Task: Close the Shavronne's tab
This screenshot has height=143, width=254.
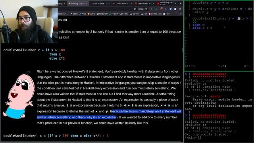Action: [153, 4]
